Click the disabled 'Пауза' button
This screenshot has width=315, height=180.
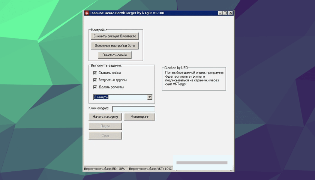click(105, 126)
